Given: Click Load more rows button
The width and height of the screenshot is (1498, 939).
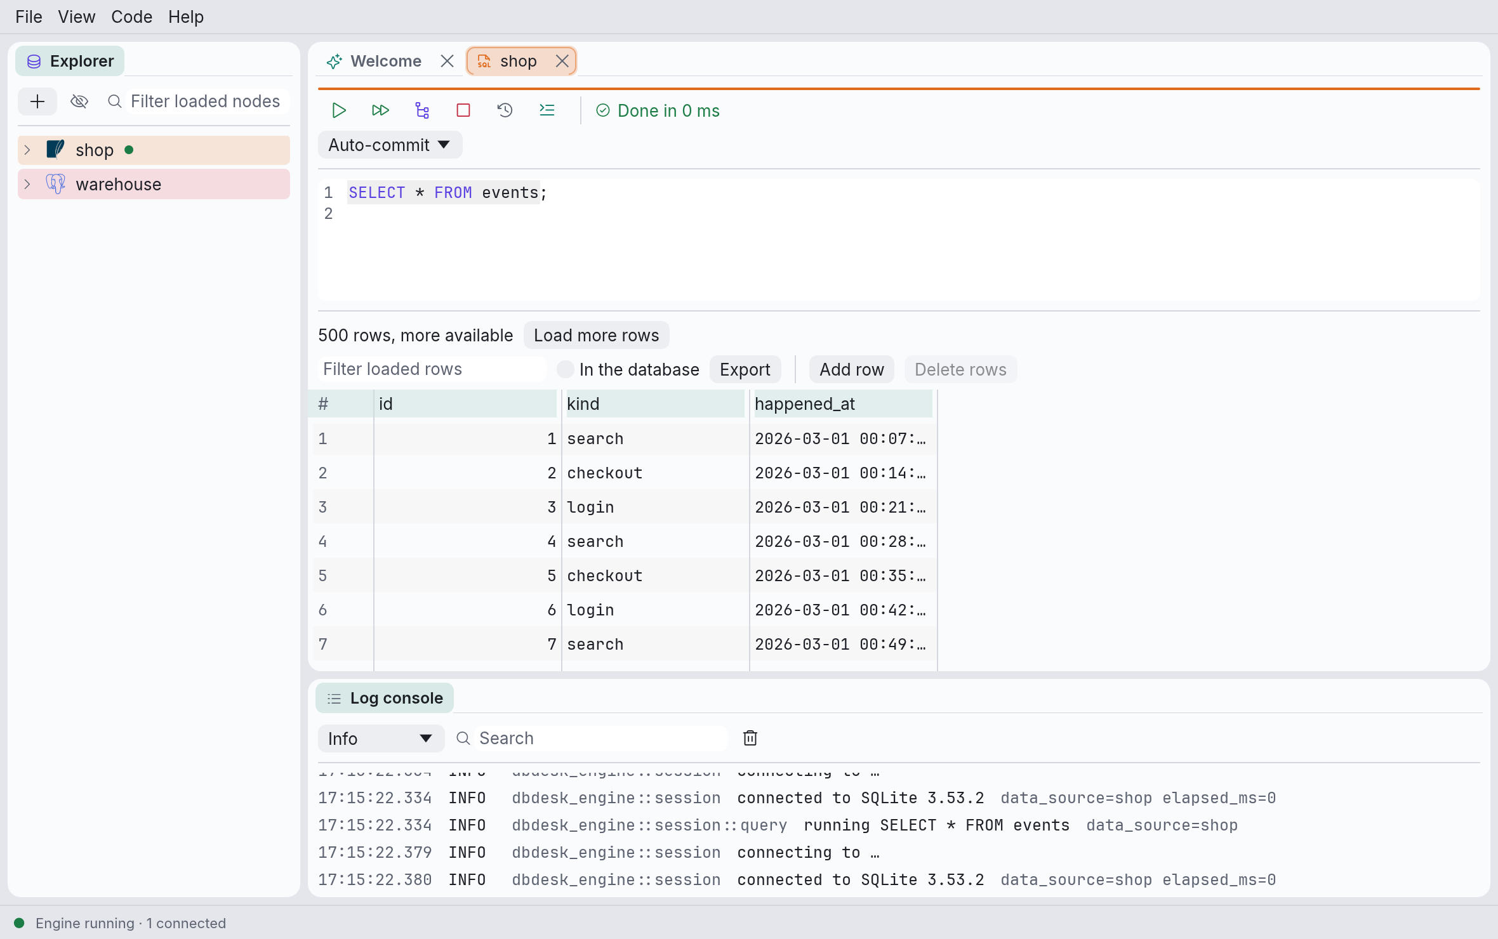Looking at the screenshot, I should [x=596, y=335].
